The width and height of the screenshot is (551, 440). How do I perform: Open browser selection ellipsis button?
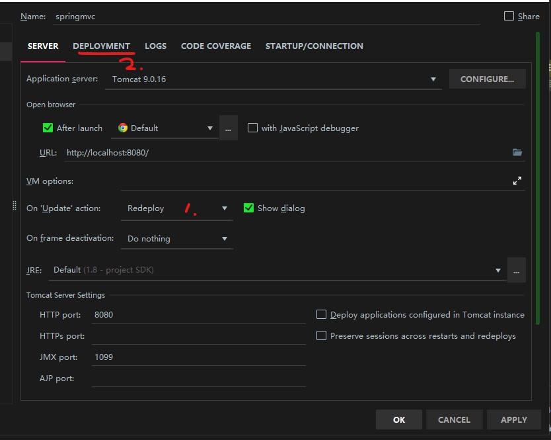click(x=229, y=128)
